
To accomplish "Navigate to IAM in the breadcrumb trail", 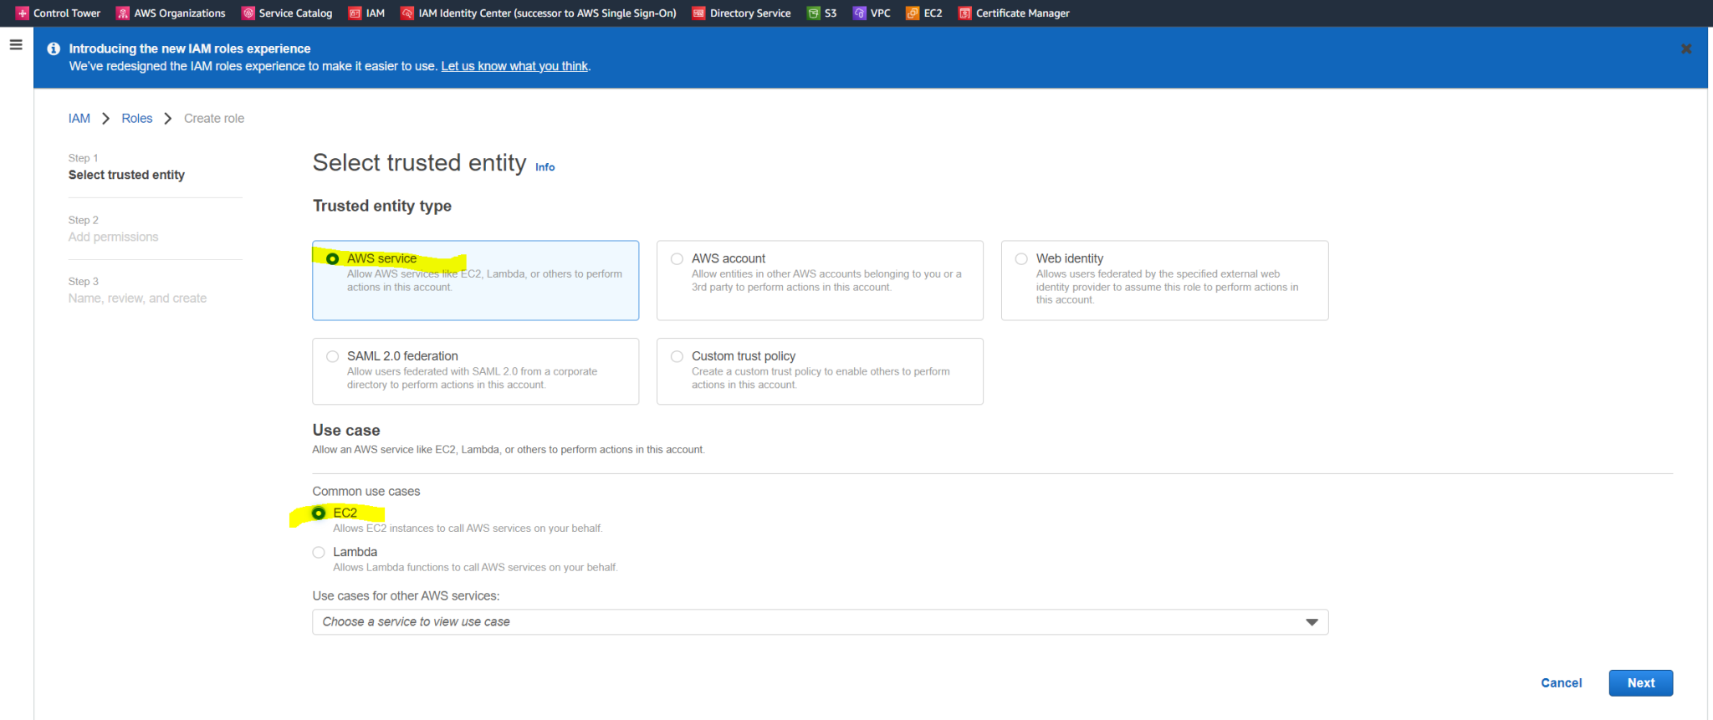I will (x=79, y=119).
